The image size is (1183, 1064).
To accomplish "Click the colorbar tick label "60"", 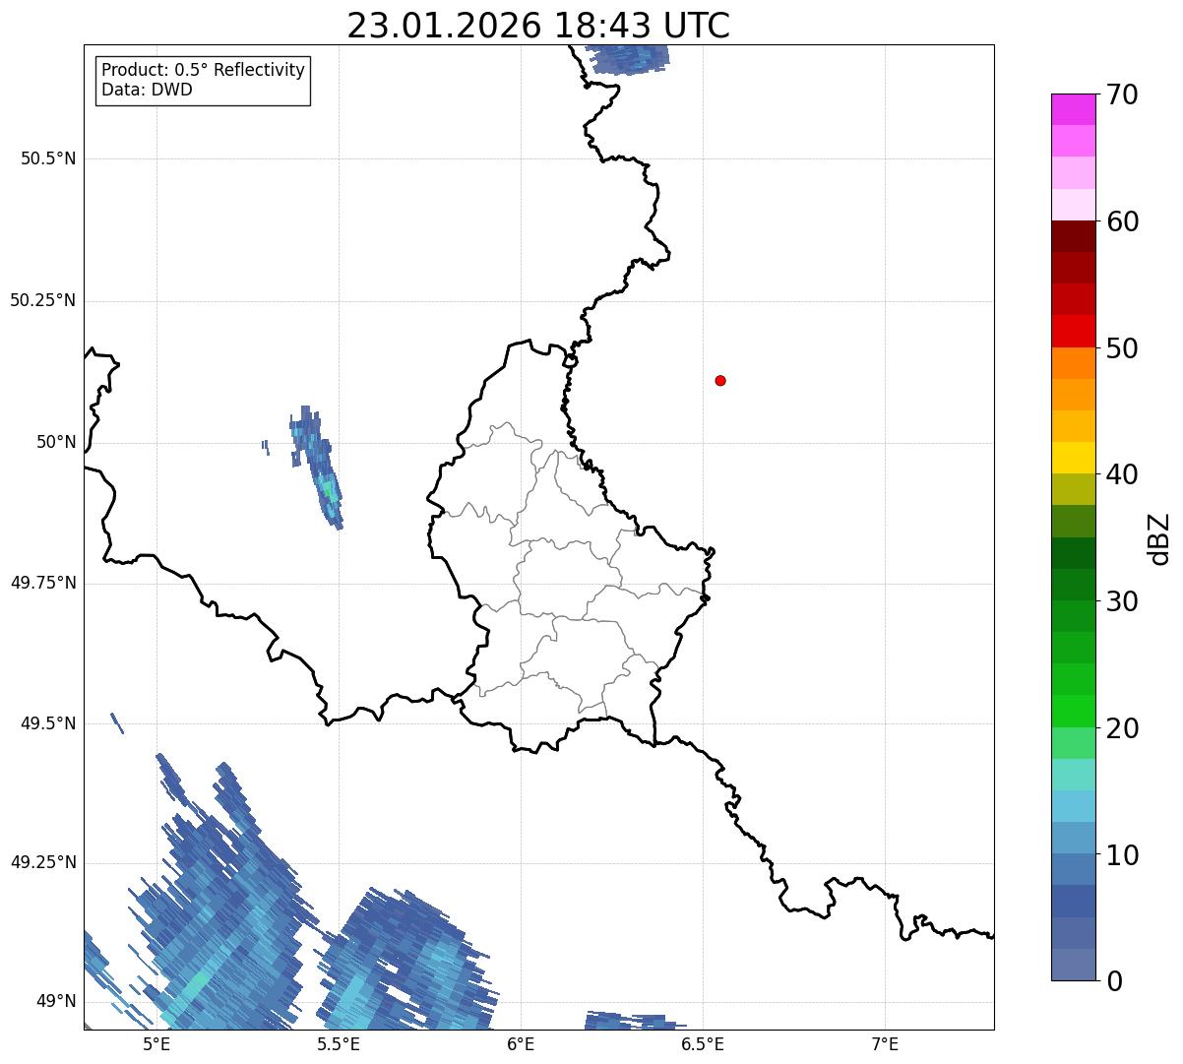I will [1122, 221].
